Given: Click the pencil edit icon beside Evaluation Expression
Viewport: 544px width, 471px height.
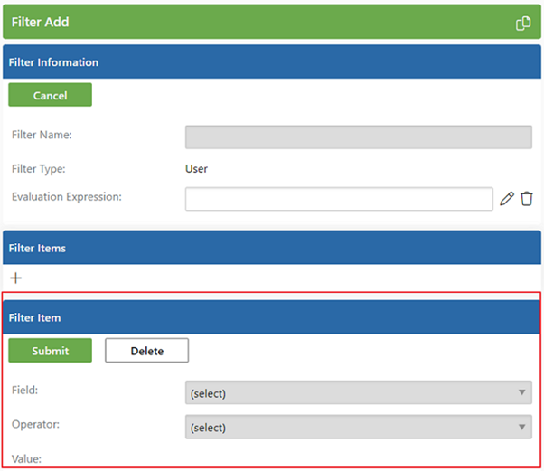Looking at the screenshot, I should tap(507, 199).
